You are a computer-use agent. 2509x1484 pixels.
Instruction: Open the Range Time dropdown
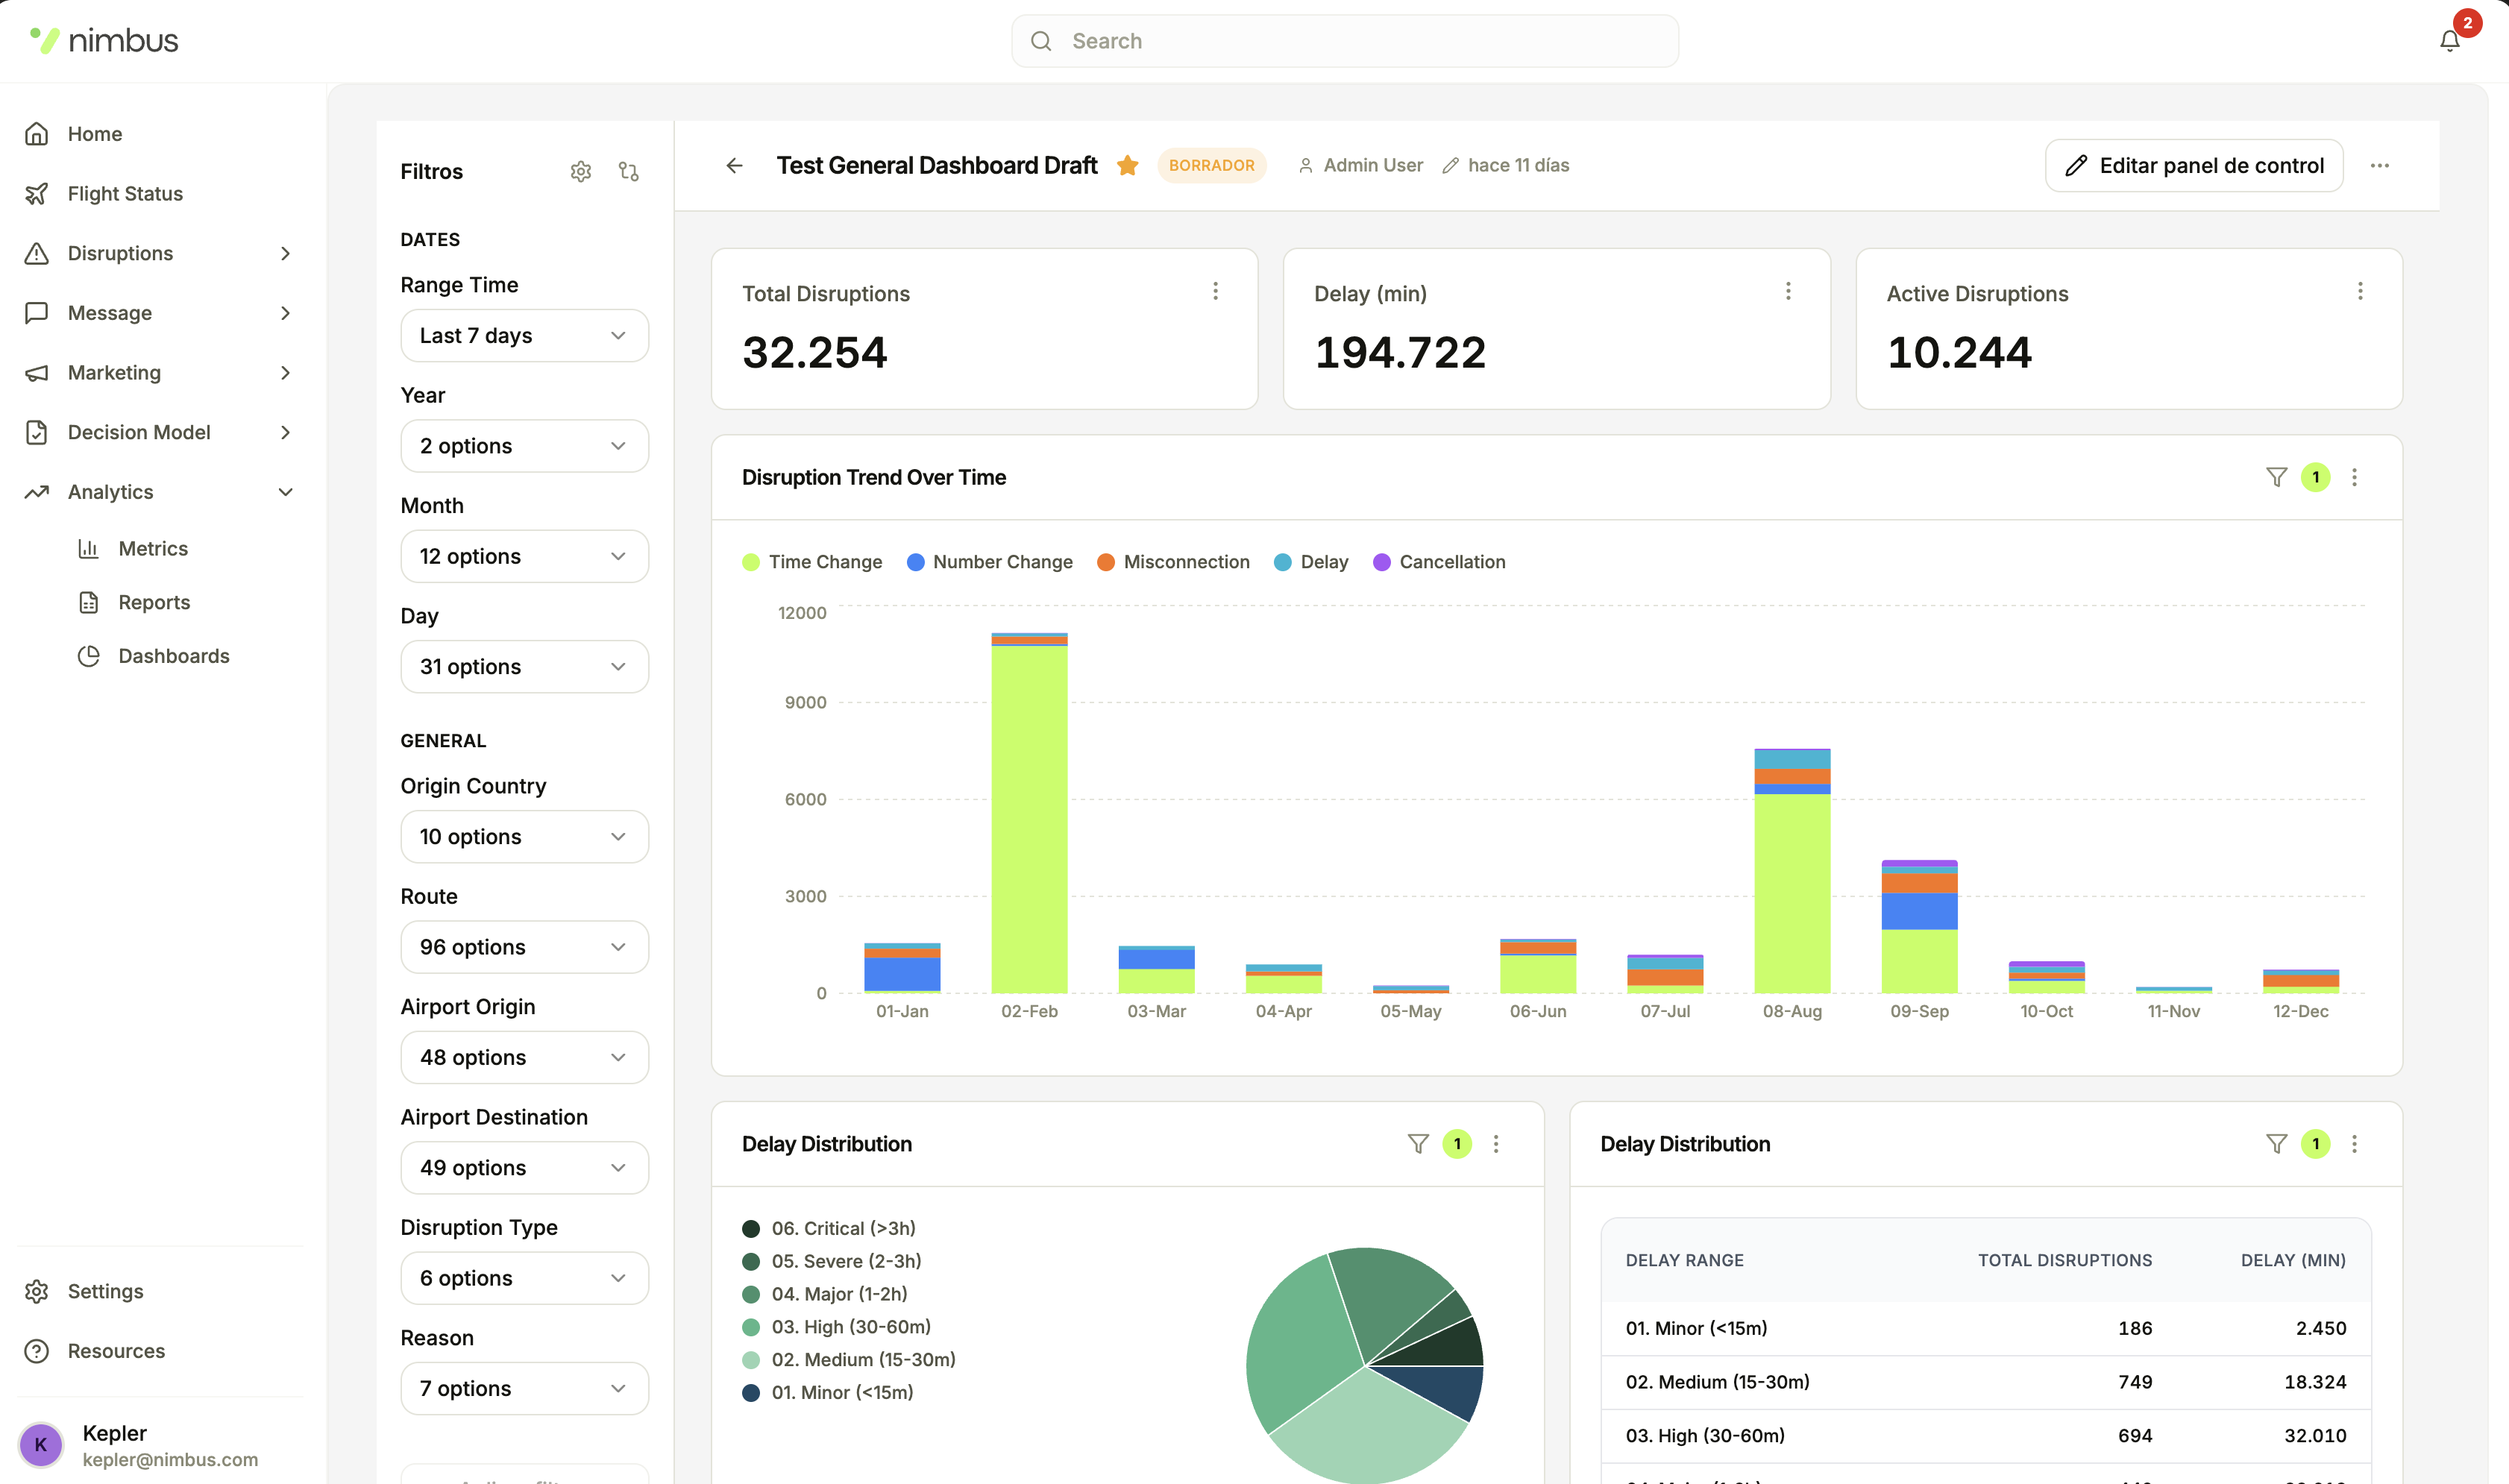524,335
